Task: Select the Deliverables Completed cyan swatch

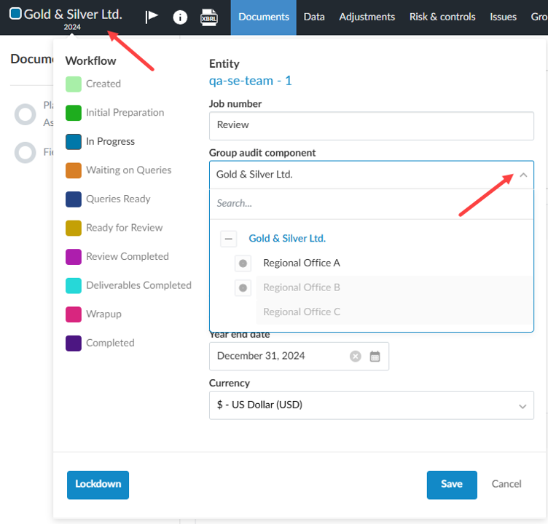Action: click(74, 285)
